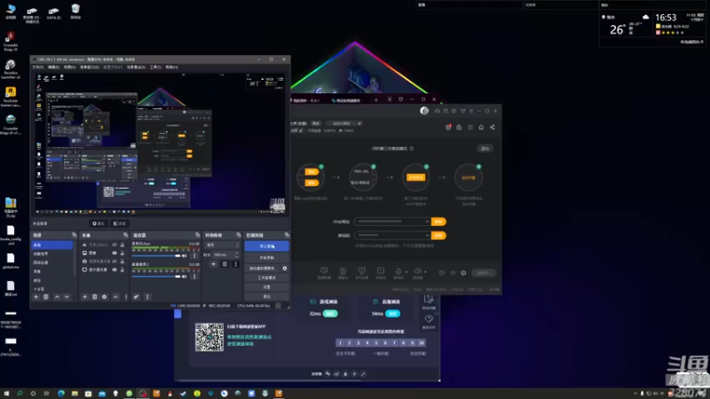Image resolution: width=710 pixels, height=399 pixels.
Task: Open Desktop Audio 2 three-dot menu
Action: pos(194,277)
